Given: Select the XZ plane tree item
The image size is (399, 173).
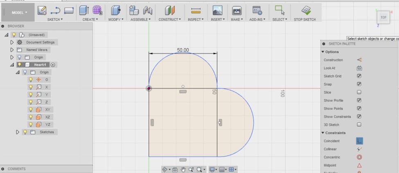Looking at the screenshot, I should (47, 117).
